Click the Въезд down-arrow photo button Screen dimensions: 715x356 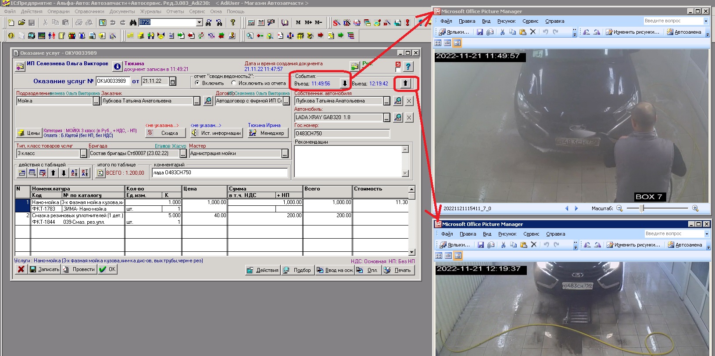(x=344, y=83)
